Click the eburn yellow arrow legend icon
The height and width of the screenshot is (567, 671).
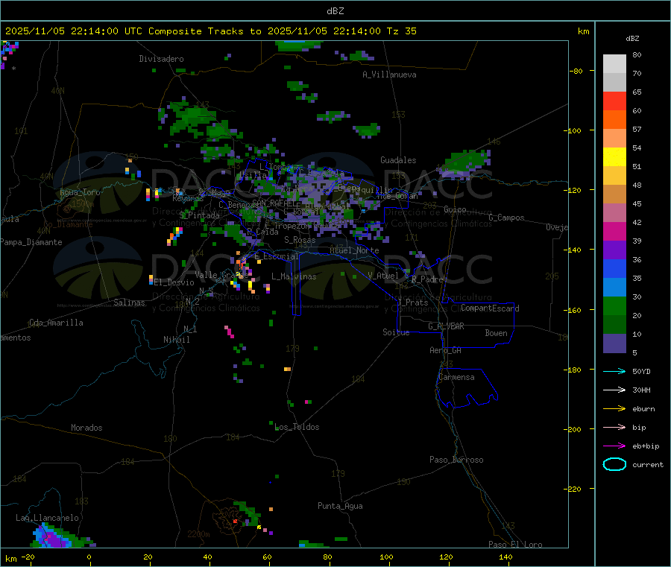(x=614, y=408)
